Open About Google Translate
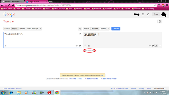This screenshot has height=95, width=169. tap(119, 88)
